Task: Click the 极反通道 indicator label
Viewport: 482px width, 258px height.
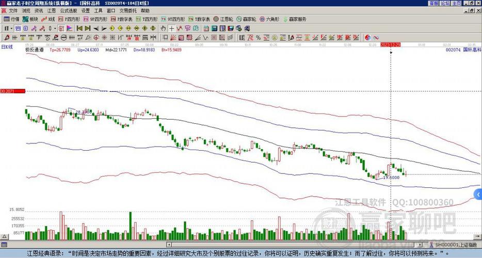Action: (x=35, y=50)
